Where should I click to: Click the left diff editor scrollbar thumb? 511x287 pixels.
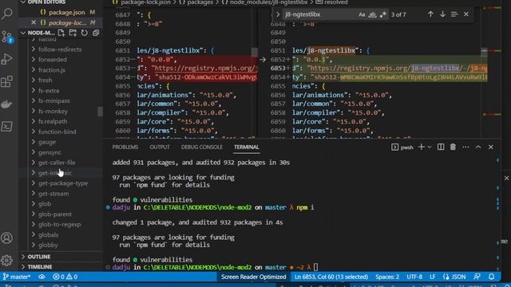point(255,52)
